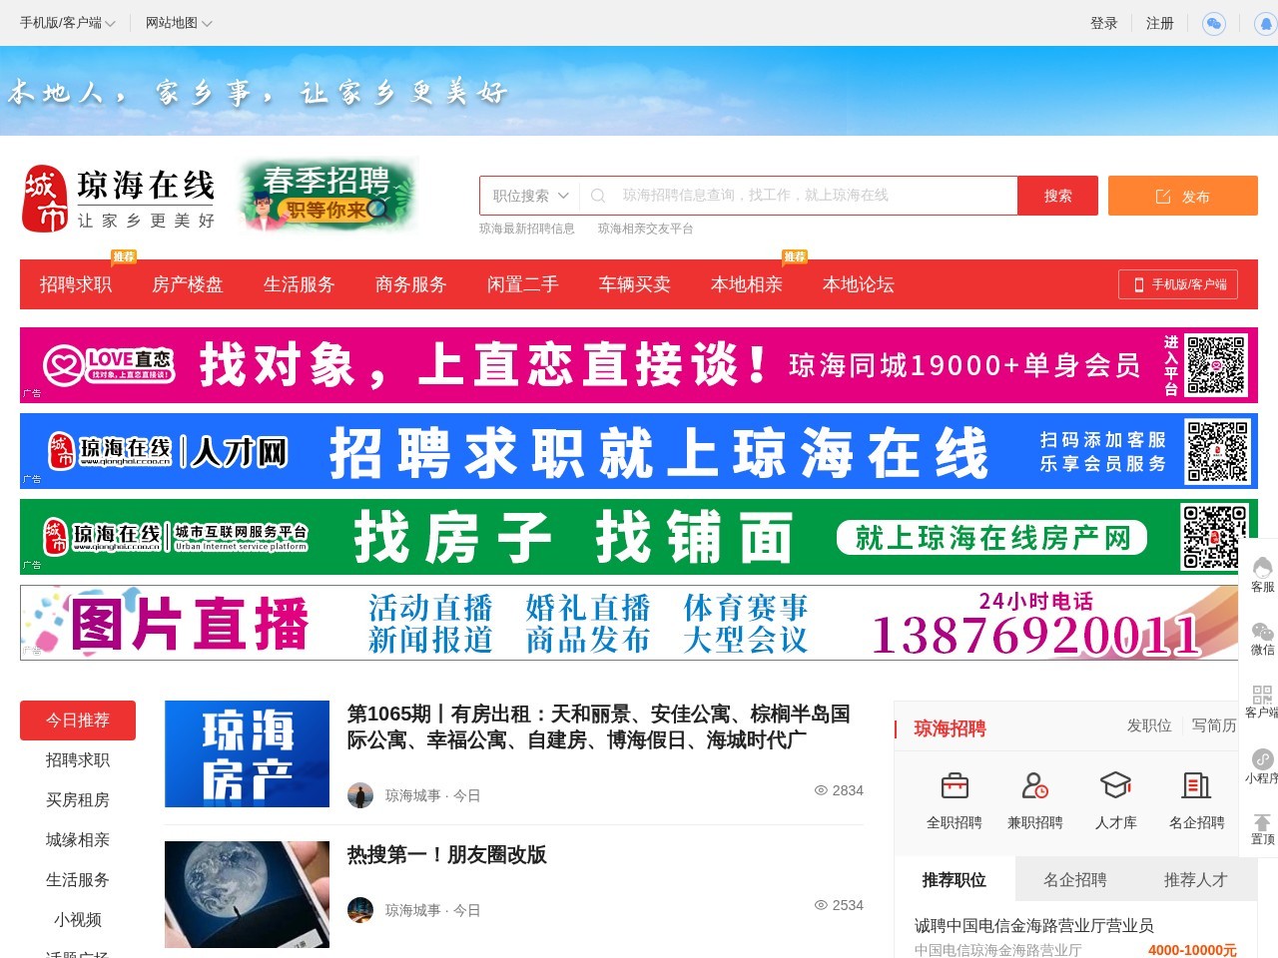1278x958 pixels.
Task: Open article 第1065期 有房出租 headline
Action: coord(599,726)
